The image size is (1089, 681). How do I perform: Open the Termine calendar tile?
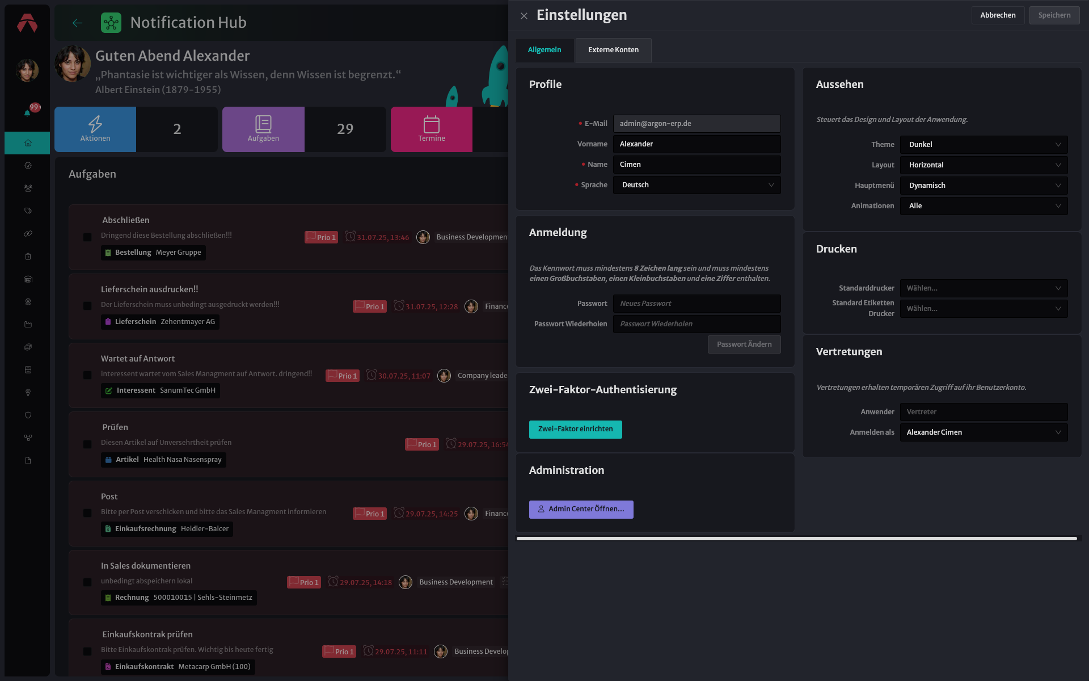pos(432,129)
